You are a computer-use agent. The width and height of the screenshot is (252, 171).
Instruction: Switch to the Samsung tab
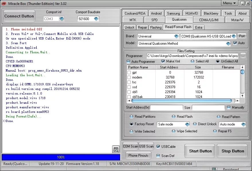173,13
